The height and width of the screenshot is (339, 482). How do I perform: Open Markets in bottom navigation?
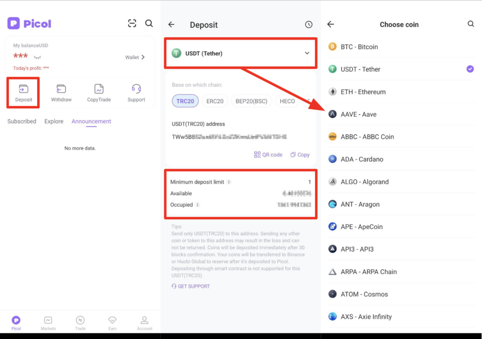point(48,323)
